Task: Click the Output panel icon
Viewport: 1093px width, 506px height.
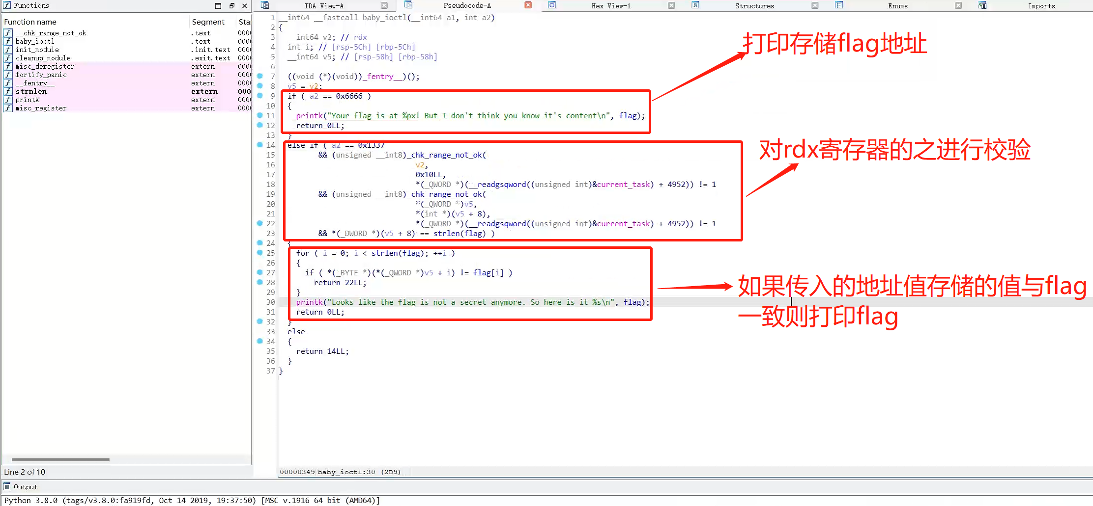Action: click(7, 487)
